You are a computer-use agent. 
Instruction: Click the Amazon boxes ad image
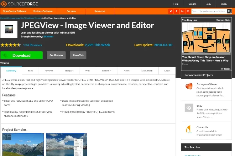pyautogui.click(x=206, y=38)
